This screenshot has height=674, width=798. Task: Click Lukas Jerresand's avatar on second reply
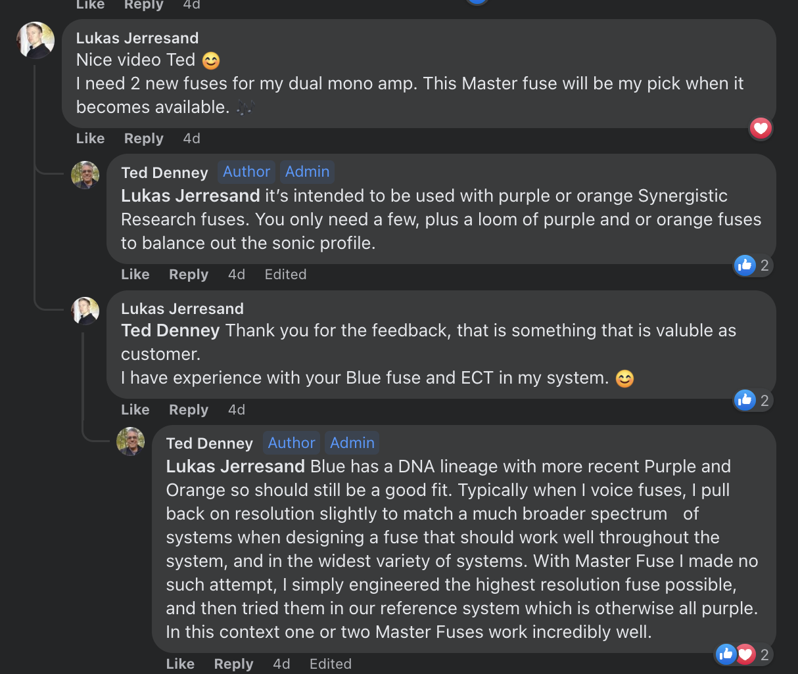click(85, 311)
